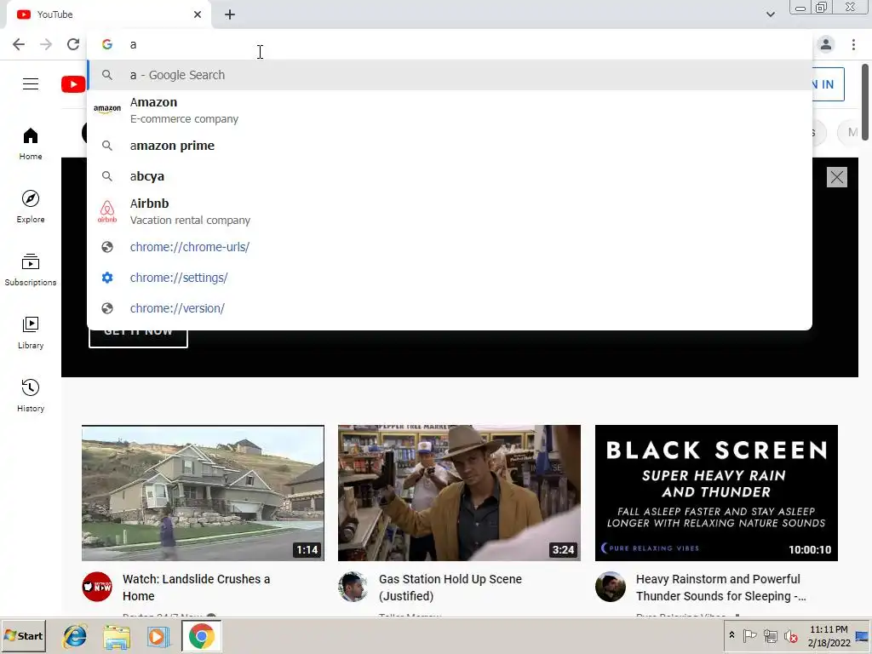Viewport: 872px width, 654px height.
Task: Open the muted volume tray icon
Action: pos(790,636)
